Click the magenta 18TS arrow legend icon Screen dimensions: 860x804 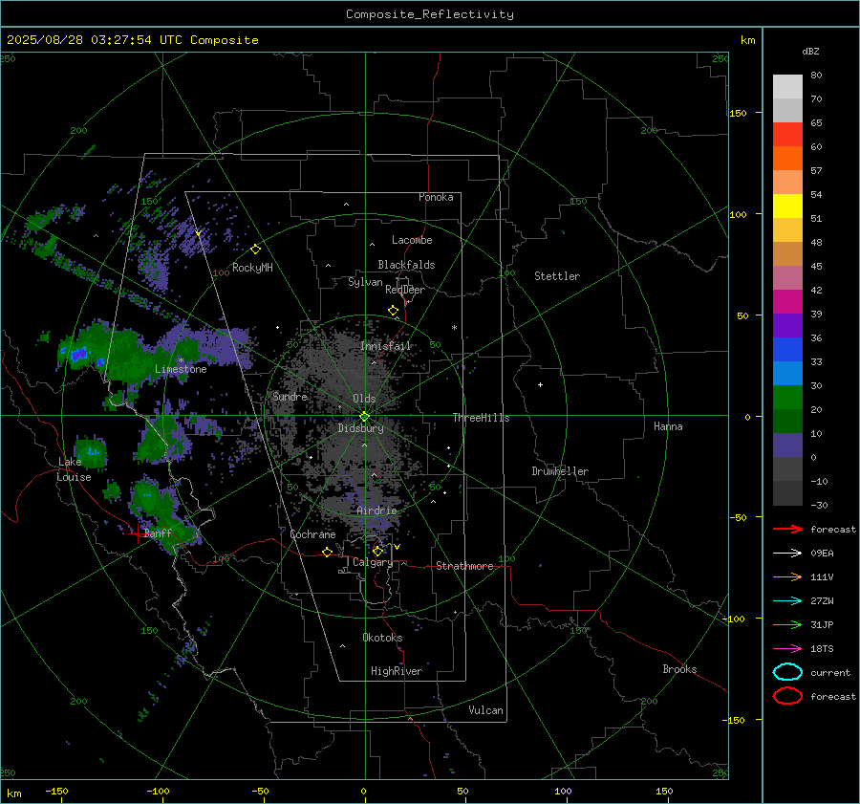(787, 649)
